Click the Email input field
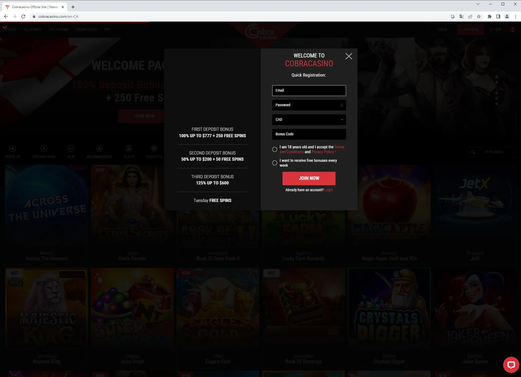This screenshot has width=521, height=377. pyautogui.click(x=309, y=91)
